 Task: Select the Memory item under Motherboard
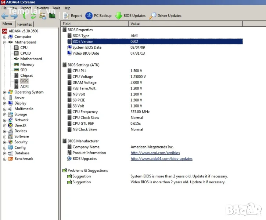click(27, 64)
